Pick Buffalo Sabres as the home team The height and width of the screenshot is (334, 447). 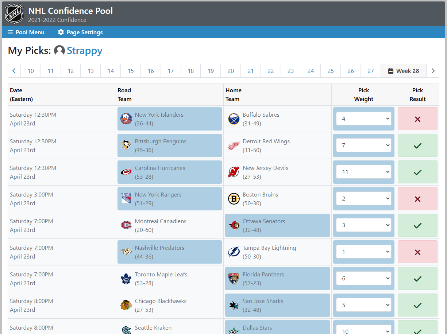pyautogui.click(x=277, y=119)
